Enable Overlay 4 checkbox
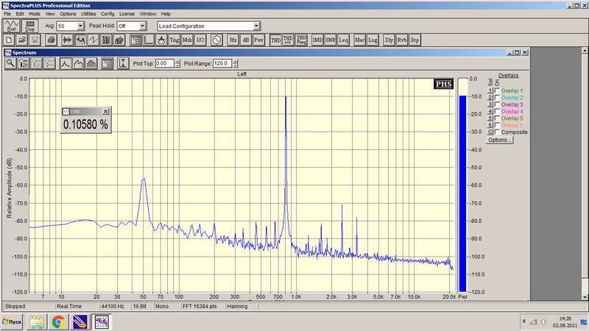This screenshot has height=331, width=589. 498,112
